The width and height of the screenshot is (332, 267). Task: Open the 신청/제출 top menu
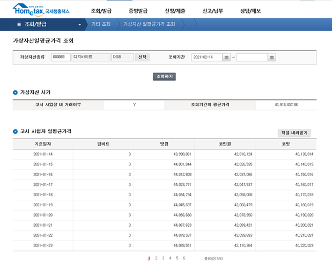[175, 11]
